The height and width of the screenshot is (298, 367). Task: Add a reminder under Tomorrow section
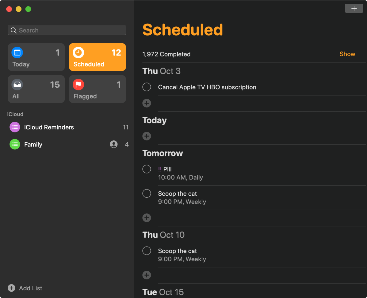point(147,218)
